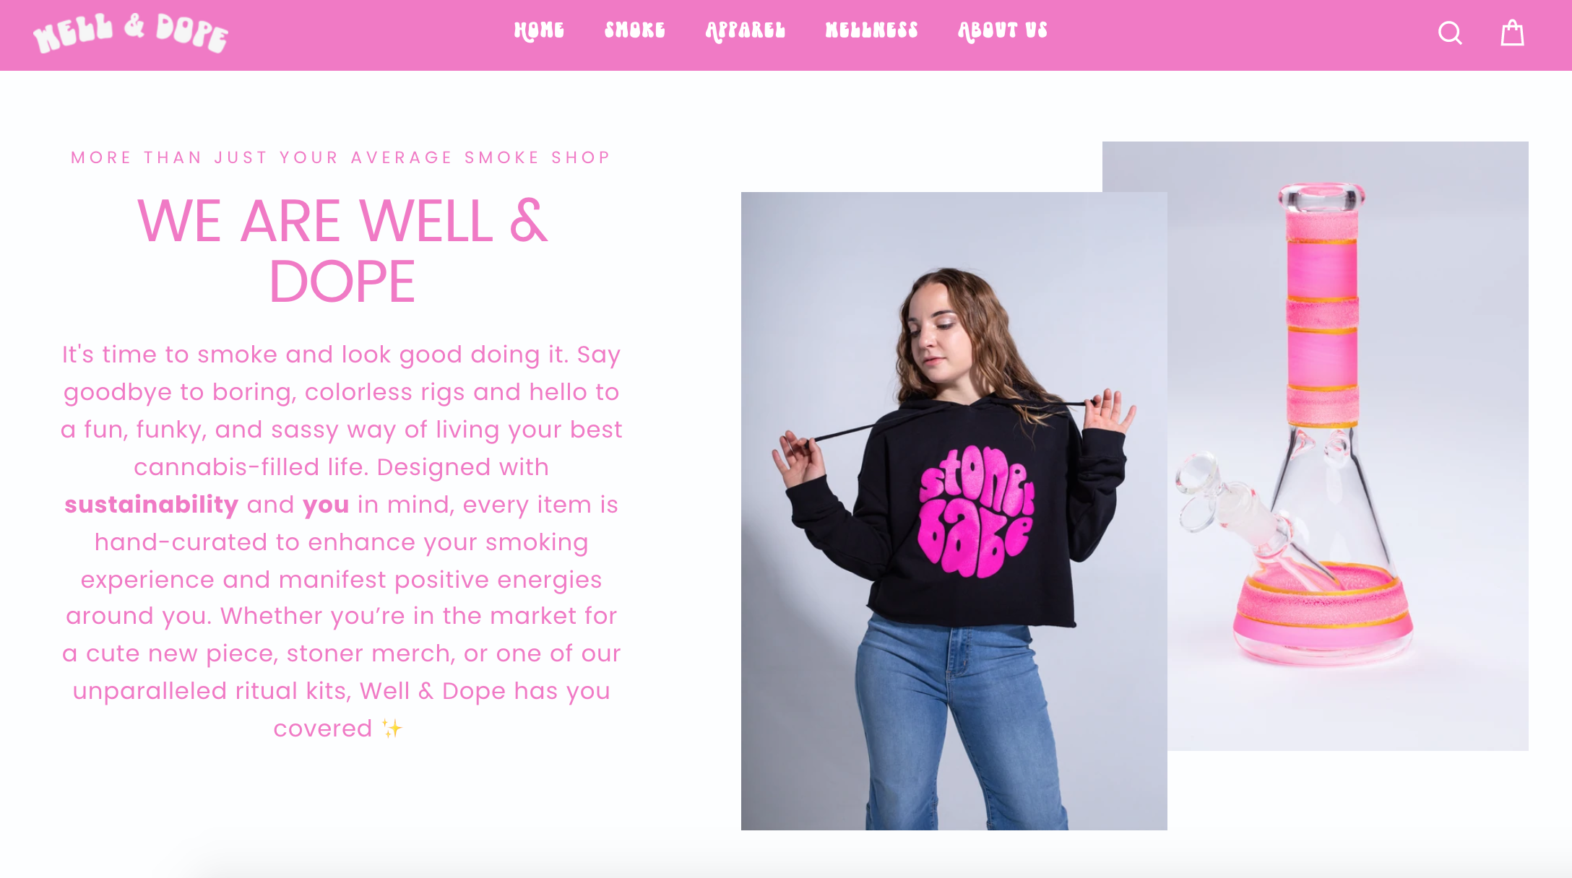Click the pink 'Stoner Babe' graphic on the hoodie
Viewport: 1572px width, 878px height.
pyautogui.click(x=976, y=511)
